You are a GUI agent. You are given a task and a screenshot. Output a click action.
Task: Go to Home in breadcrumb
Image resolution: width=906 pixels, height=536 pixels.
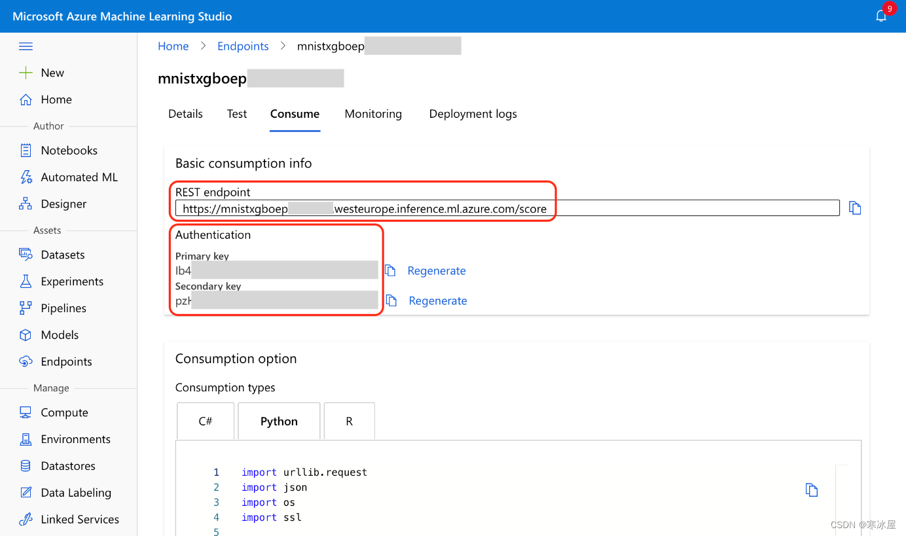click(173, 46)
